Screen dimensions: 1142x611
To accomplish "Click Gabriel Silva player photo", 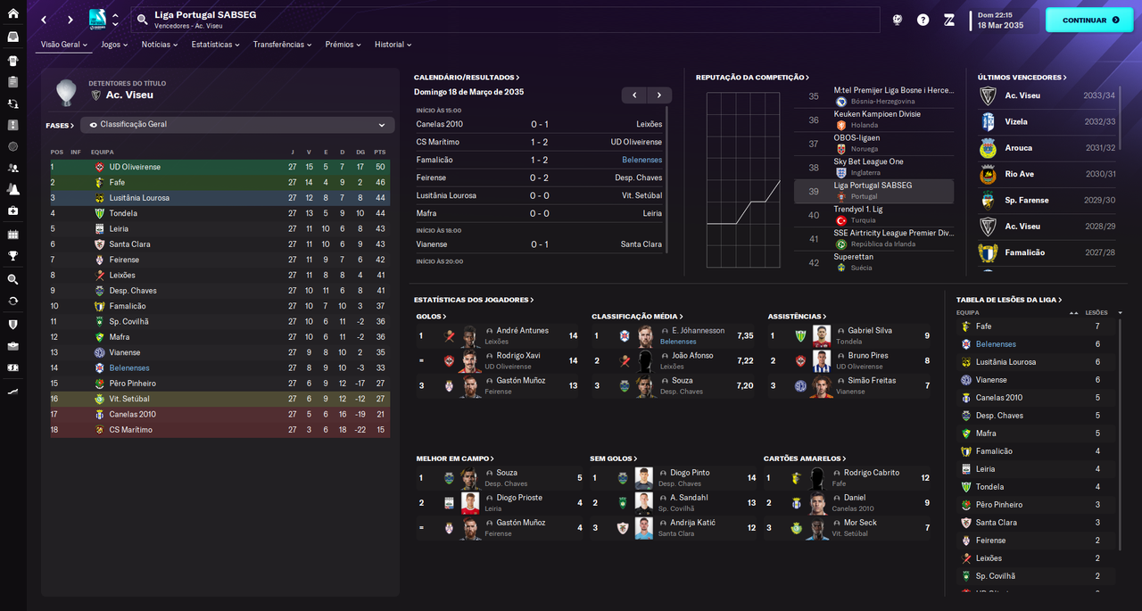I will [x=822, y=335].
